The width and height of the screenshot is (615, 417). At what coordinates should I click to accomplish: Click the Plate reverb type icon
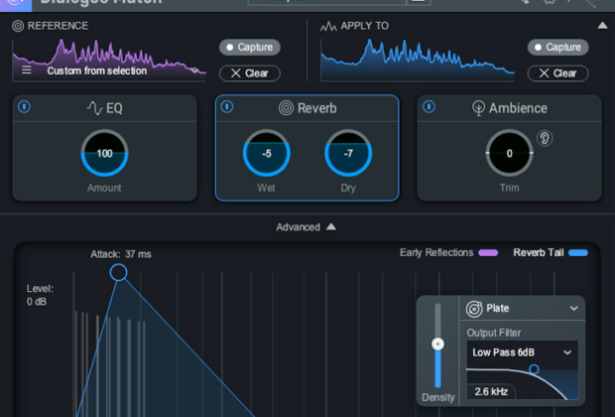point(474,309)
